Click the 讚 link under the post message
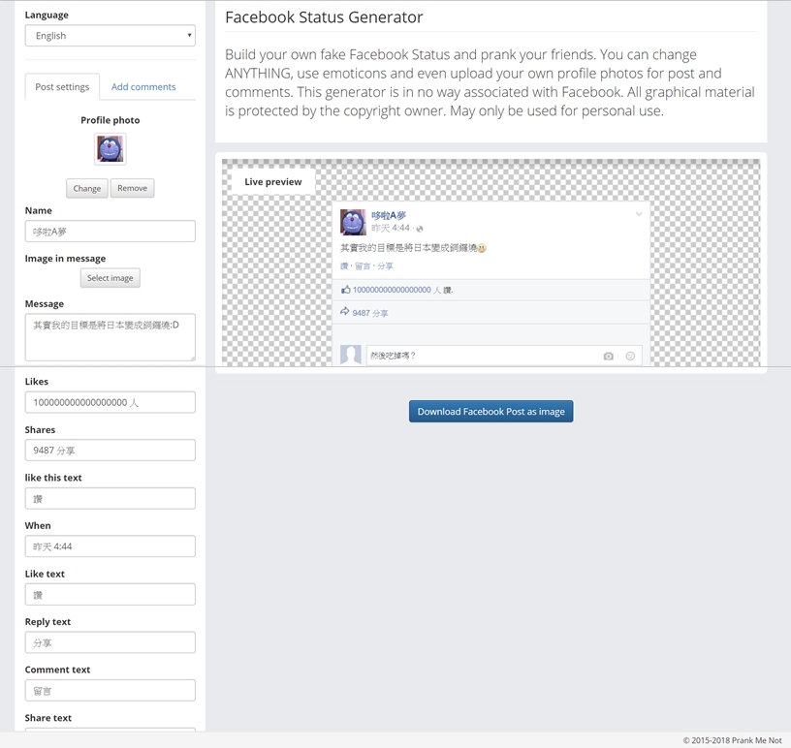 344,266
